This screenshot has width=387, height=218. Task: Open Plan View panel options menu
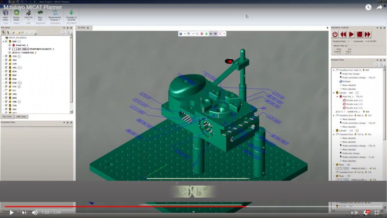pos(64,28)
